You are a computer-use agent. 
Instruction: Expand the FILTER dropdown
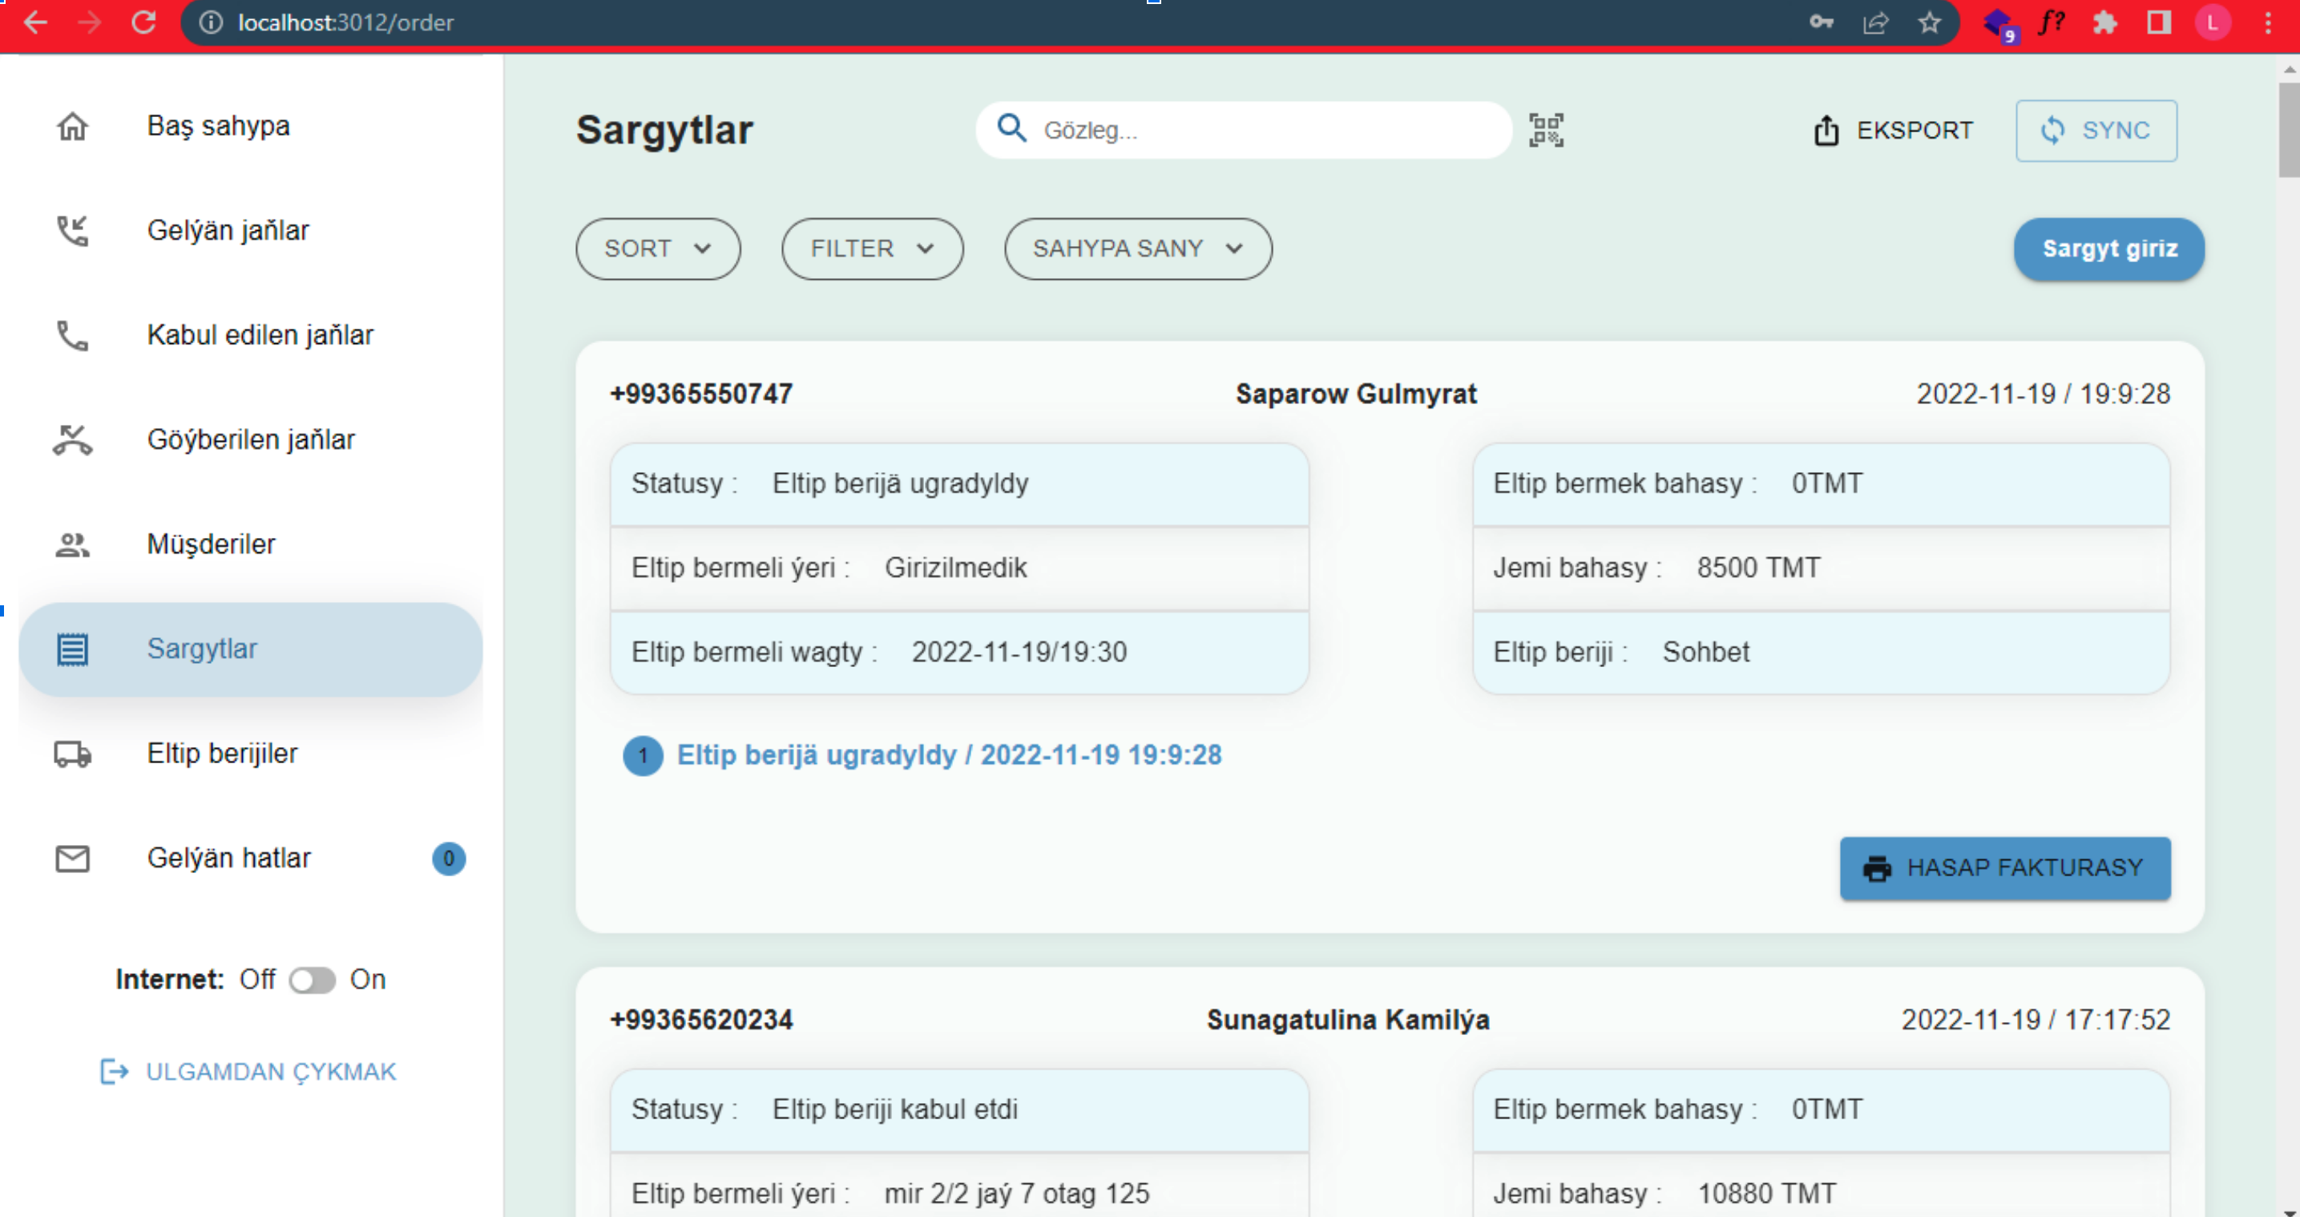(x=873, y=249)
